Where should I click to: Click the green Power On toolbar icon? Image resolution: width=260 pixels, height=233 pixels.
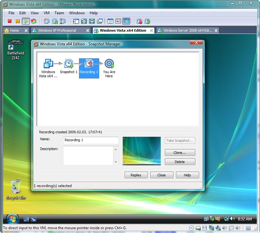26,21
